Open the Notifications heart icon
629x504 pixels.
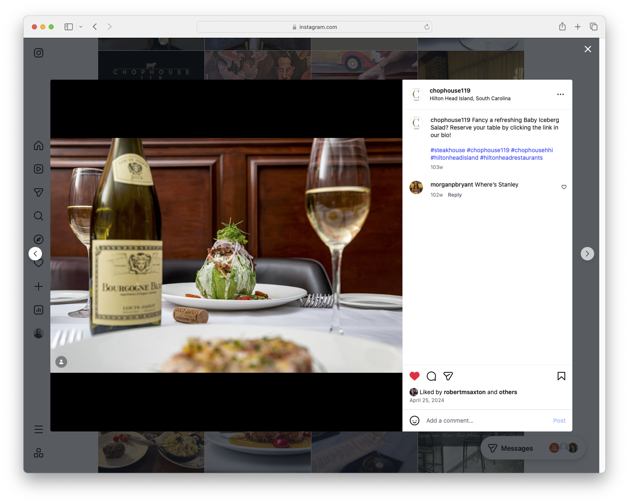coord(38,263)
